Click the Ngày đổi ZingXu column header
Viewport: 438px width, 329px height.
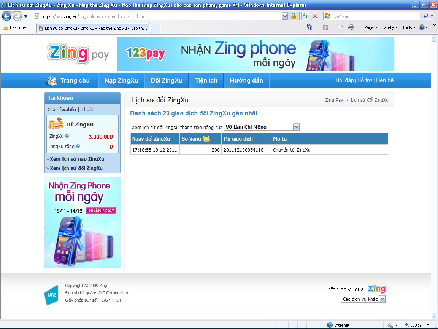[155, 139]
